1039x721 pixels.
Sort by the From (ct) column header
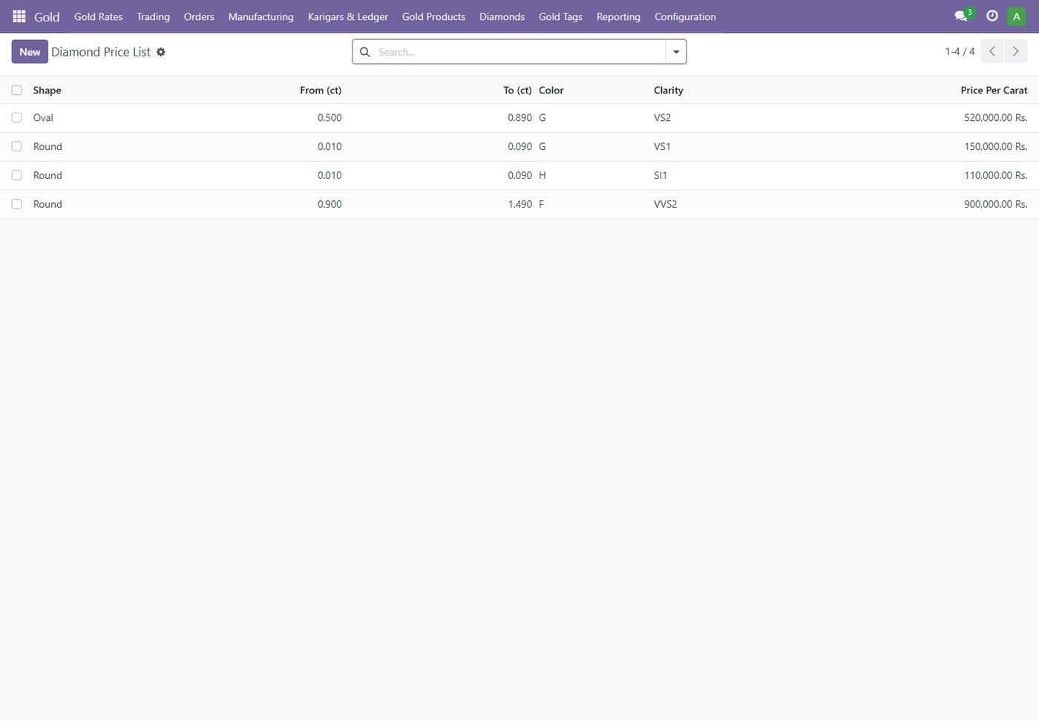click(321, 90)
